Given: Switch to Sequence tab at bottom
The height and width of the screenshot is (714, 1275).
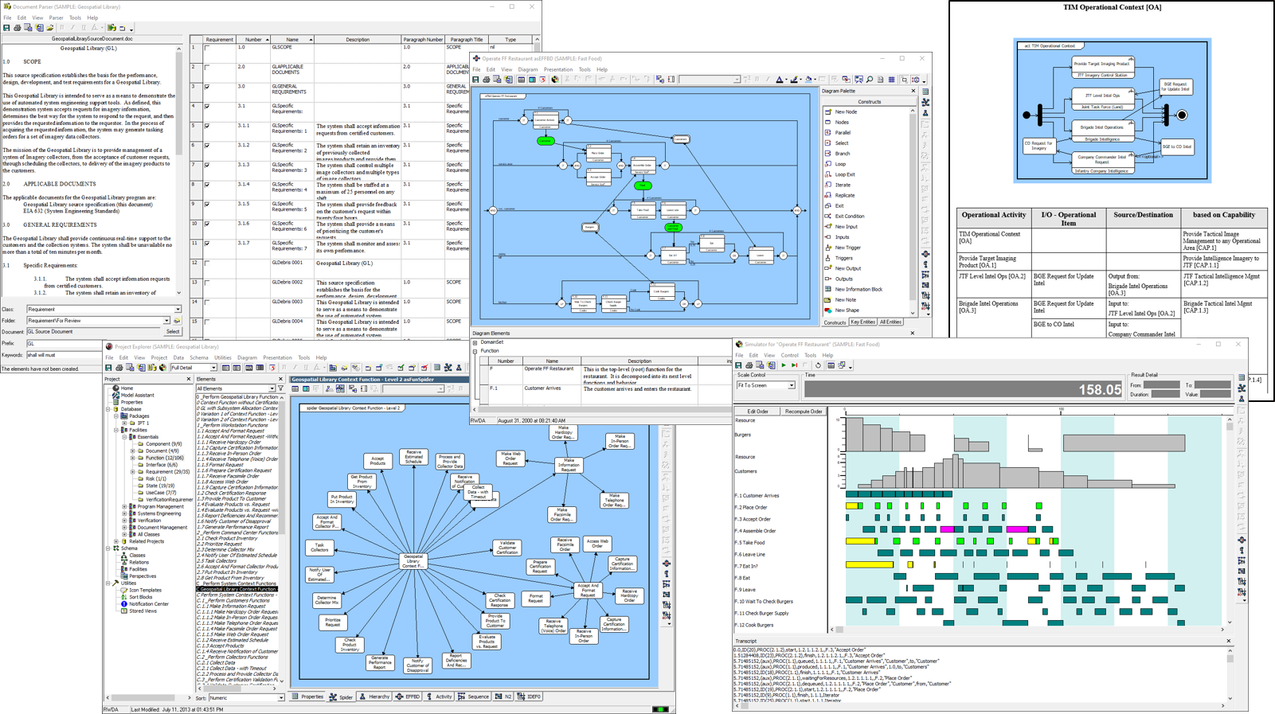Looking at the screenshot, I should tap(474, 696).
